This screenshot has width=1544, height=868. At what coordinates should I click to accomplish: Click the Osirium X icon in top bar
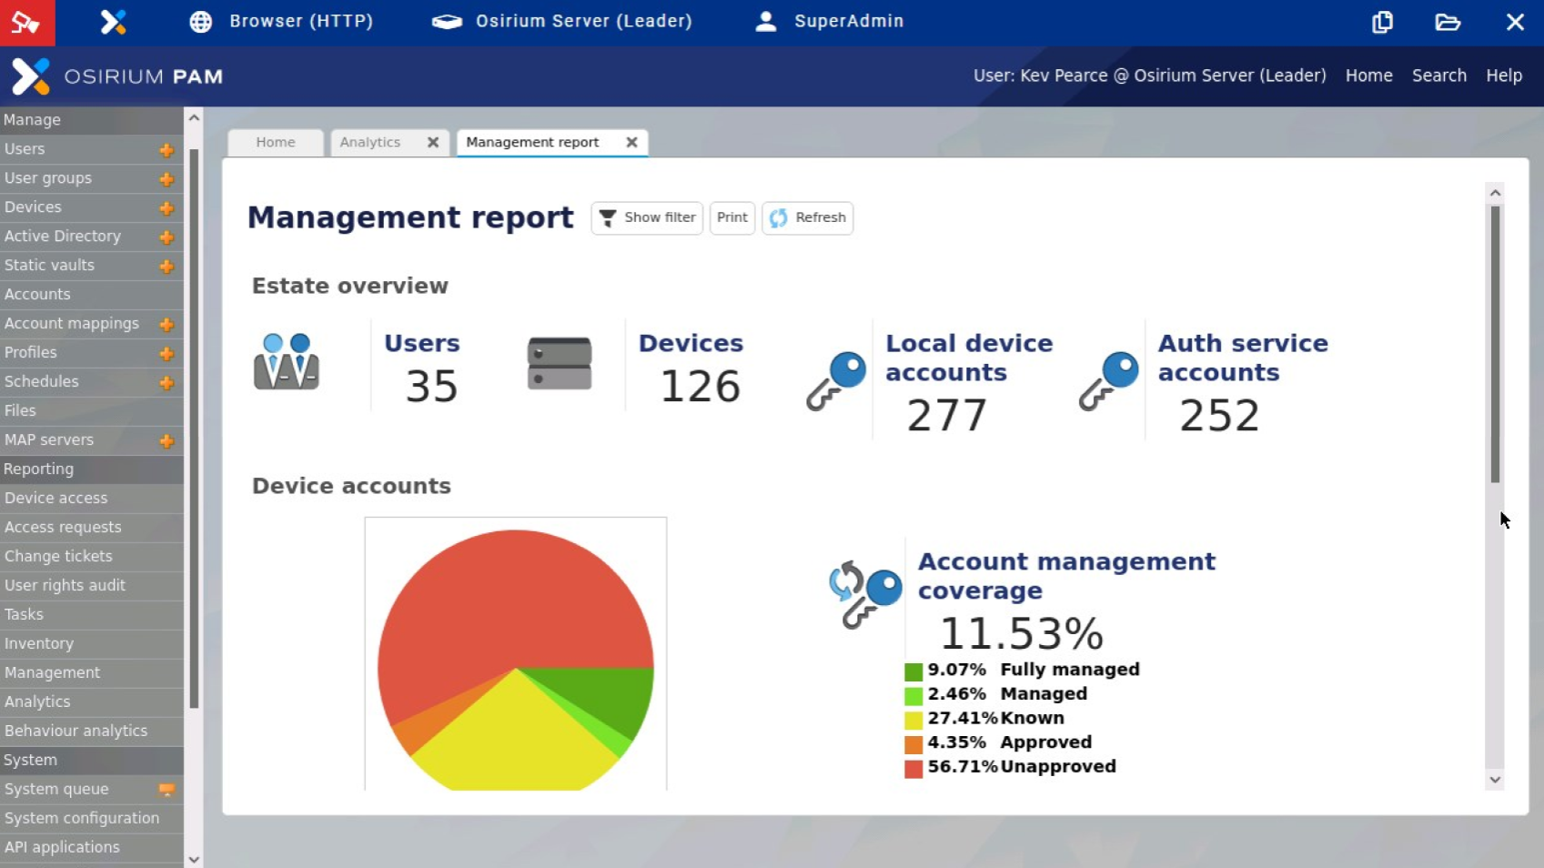pyautogui.click(x=113, y=22)
